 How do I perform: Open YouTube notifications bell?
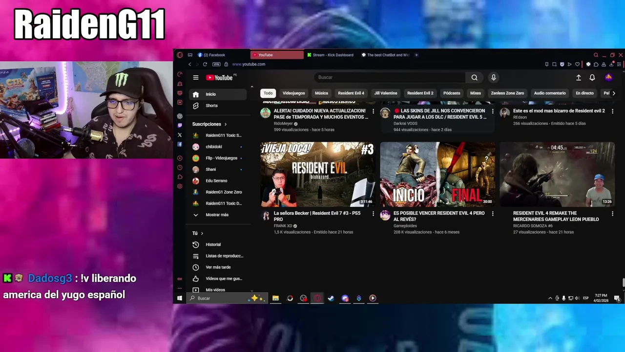[x=592, y=77]
